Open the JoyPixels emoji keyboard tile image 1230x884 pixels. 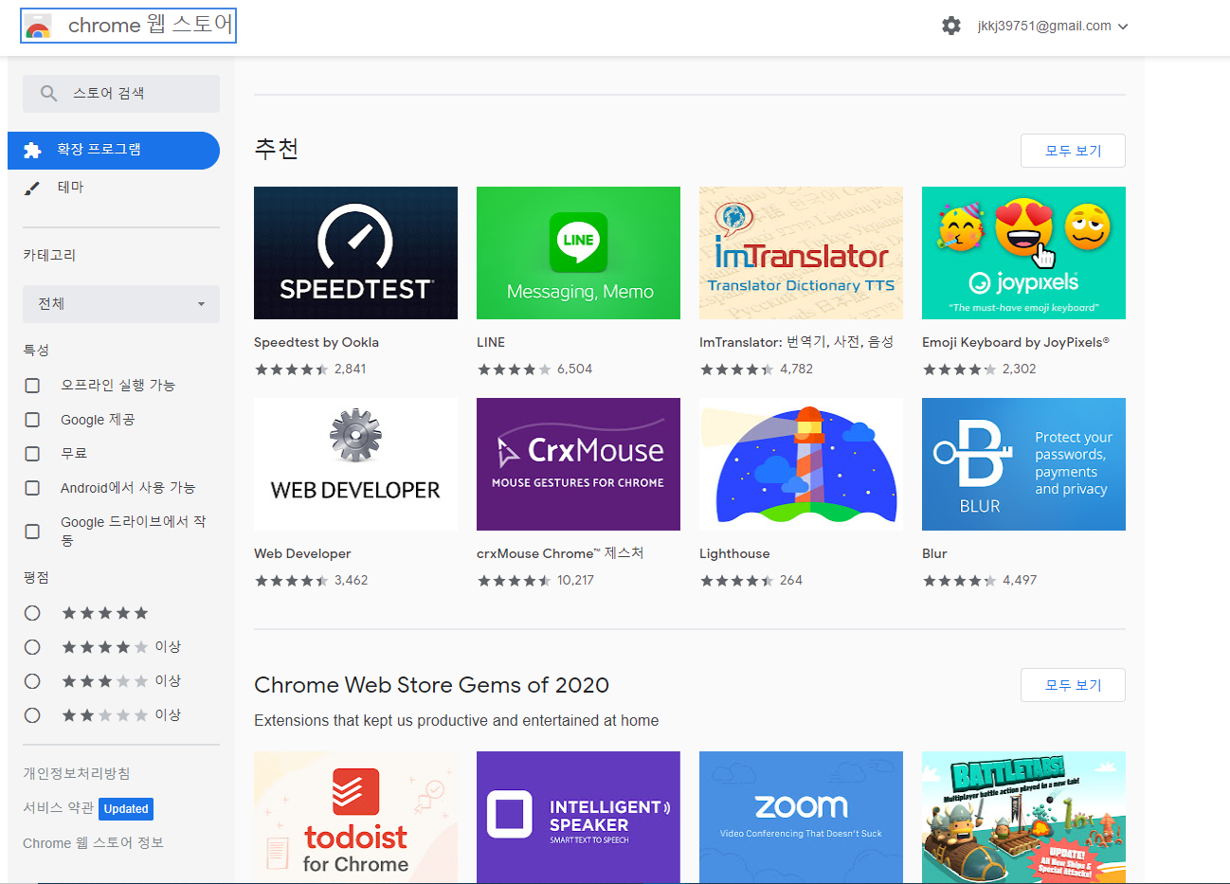point(1023,253)
